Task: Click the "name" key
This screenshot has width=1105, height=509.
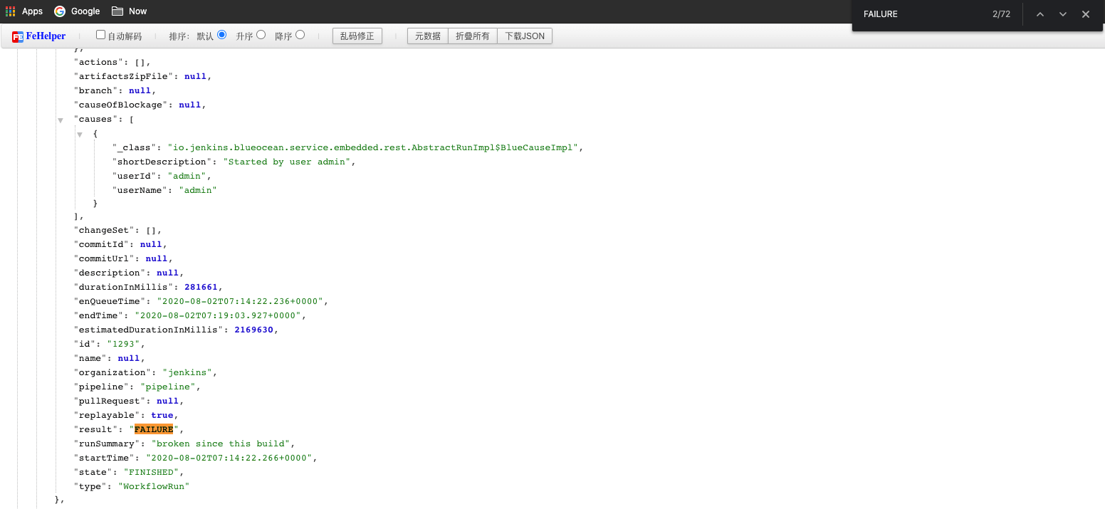Action: click(x=90, y=358)
